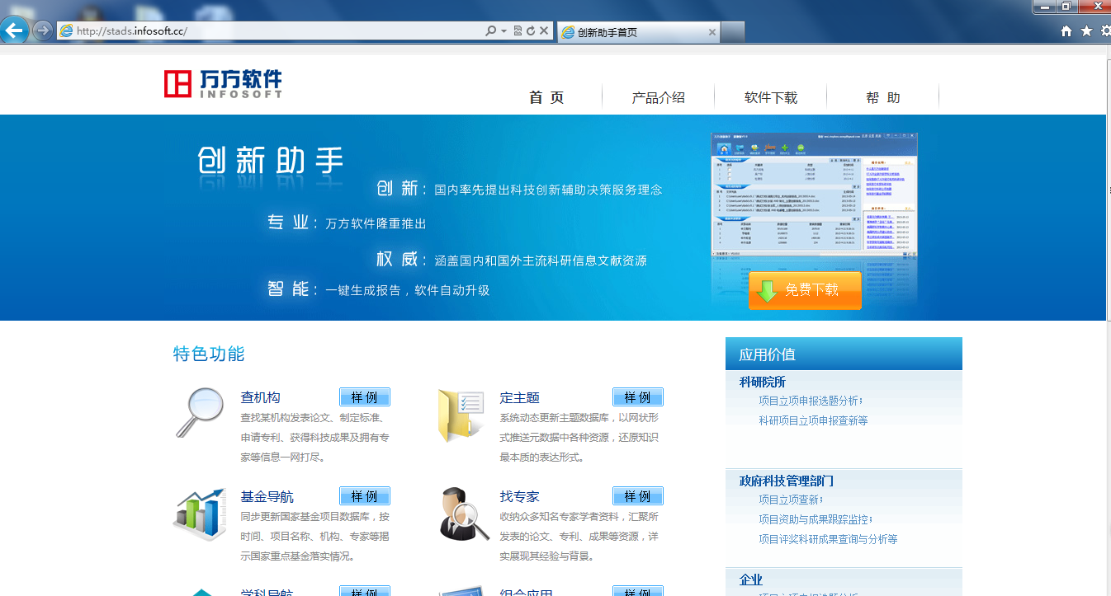Screen dimensions: 1111x596
Task: Click description starting 收纳众多知名专家学者资料
Action: click(x=579, y=537)
